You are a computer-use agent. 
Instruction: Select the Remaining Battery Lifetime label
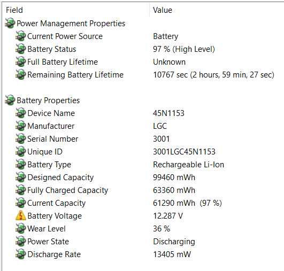click(75, 75)
